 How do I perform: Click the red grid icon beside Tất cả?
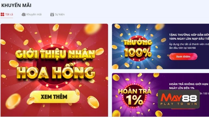point(2,14)
